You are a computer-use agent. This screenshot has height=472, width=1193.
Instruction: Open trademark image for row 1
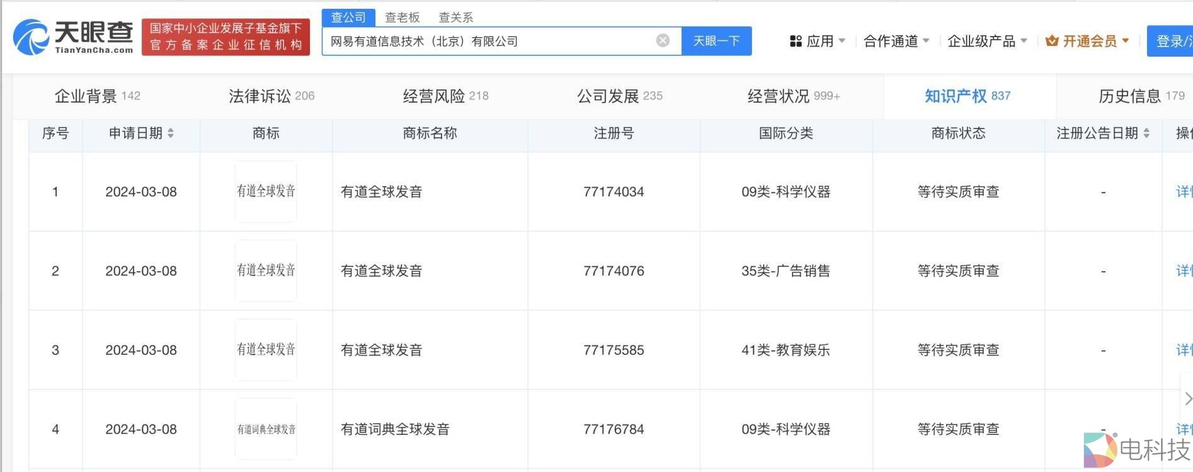pos(266,191)
